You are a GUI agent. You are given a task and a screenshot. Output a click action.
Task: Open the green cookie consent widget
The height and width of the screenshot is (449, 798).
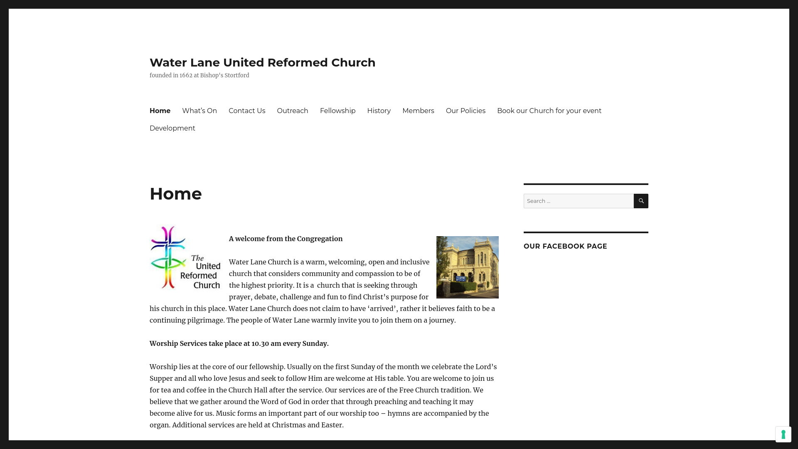tap(783, 434)
